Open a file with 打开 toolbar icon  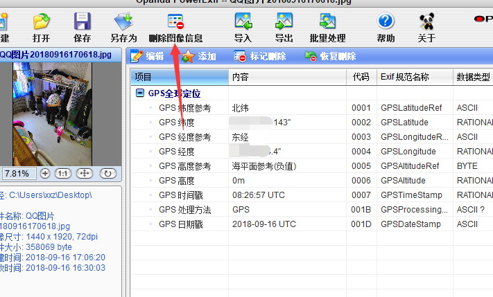coord(42,27)
